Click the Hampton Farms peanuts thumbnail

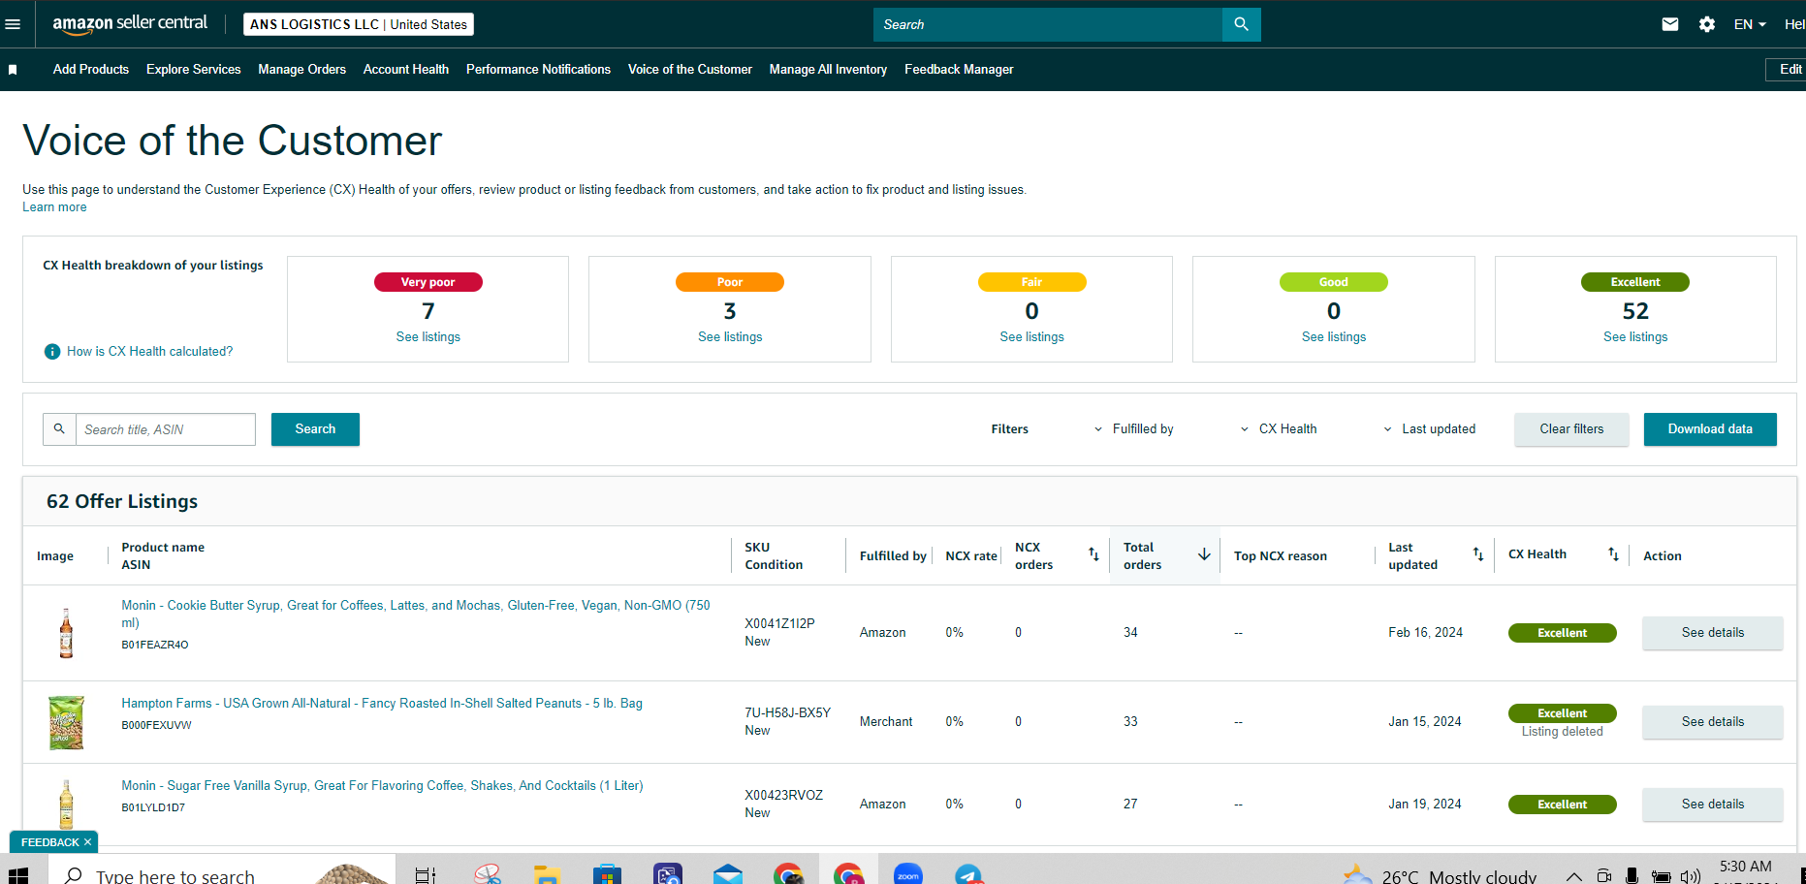click(66, 722)
